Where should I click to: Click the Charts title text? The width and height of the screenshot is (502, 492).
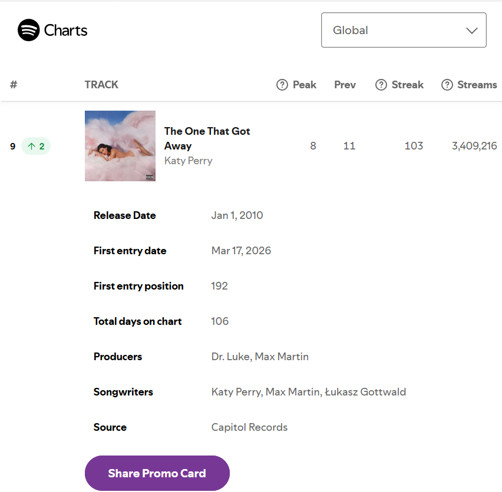click(x=65, y=31)
